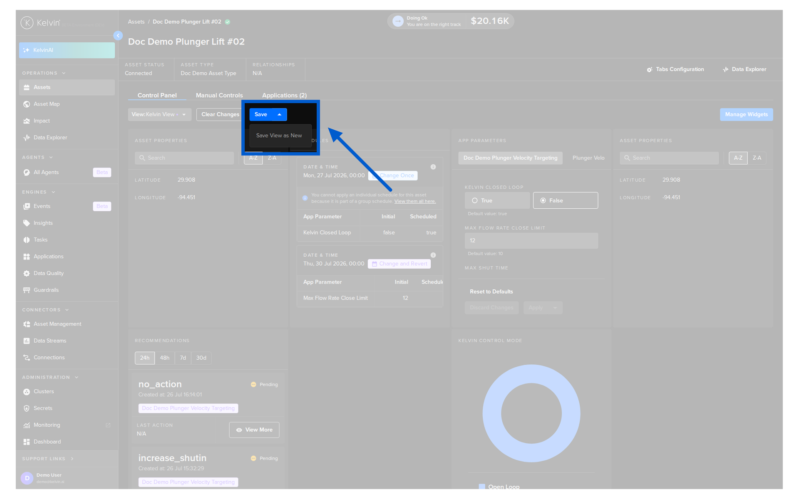Open Applications in sidebar
799x499 pixels.
(67, 257)
